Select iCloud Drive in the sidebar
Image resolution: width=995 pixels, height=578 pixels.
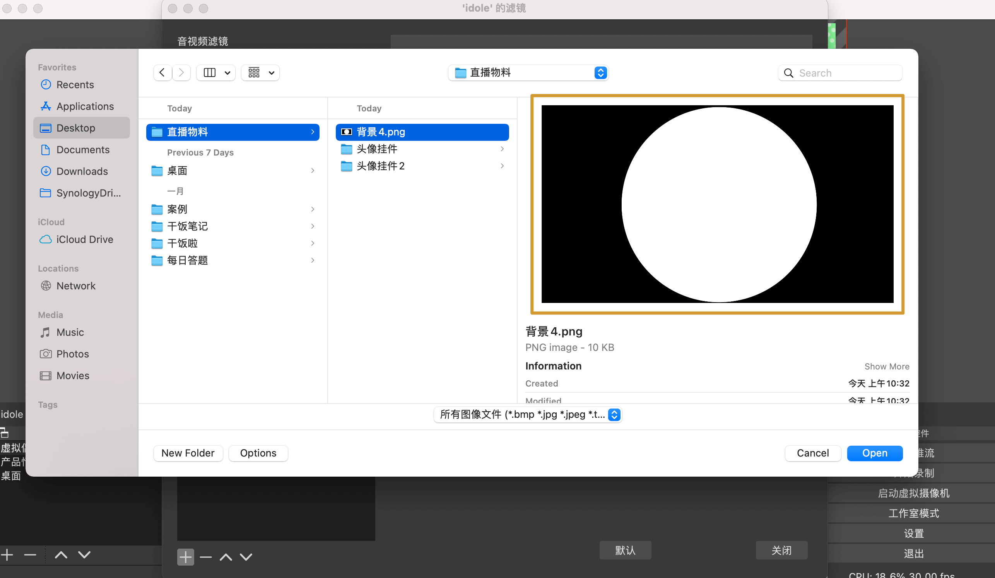84,239
